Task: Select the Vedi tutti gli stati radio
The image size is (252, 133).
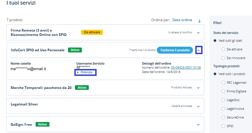Action: click(215, 41)
